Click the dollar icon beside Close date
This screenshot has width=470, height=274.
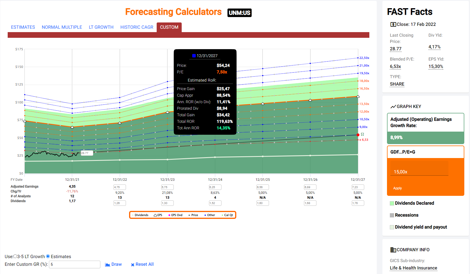(x=393, y=24)
